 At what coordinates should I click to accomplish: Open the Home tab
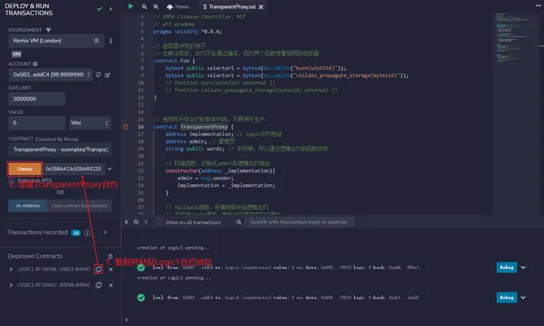[178, 7]
